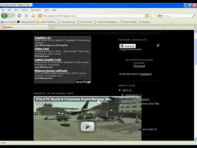This screenshot has height=148, width=197.
Task: Open the Getting Started bookmark
Action: point(26,22)
